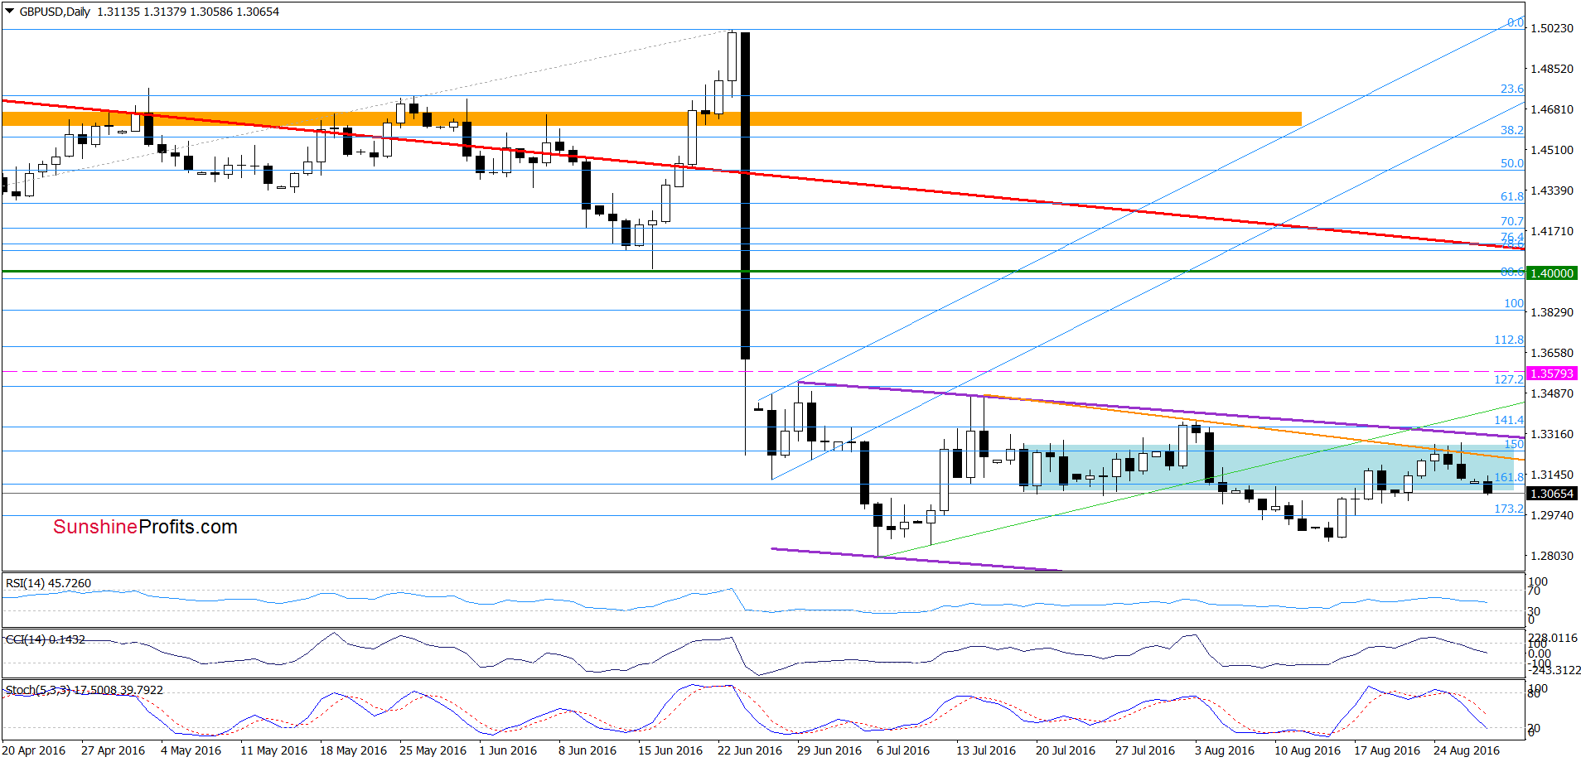Click the 24 Aug 2016 date label
1581x762 pixels.
point(1467,750)
